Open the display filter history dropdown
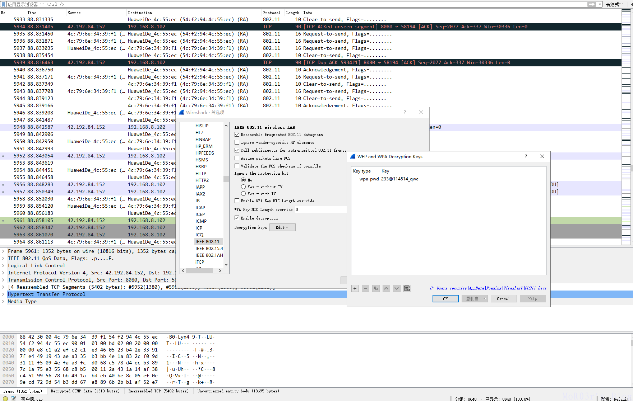 [600, 4]
